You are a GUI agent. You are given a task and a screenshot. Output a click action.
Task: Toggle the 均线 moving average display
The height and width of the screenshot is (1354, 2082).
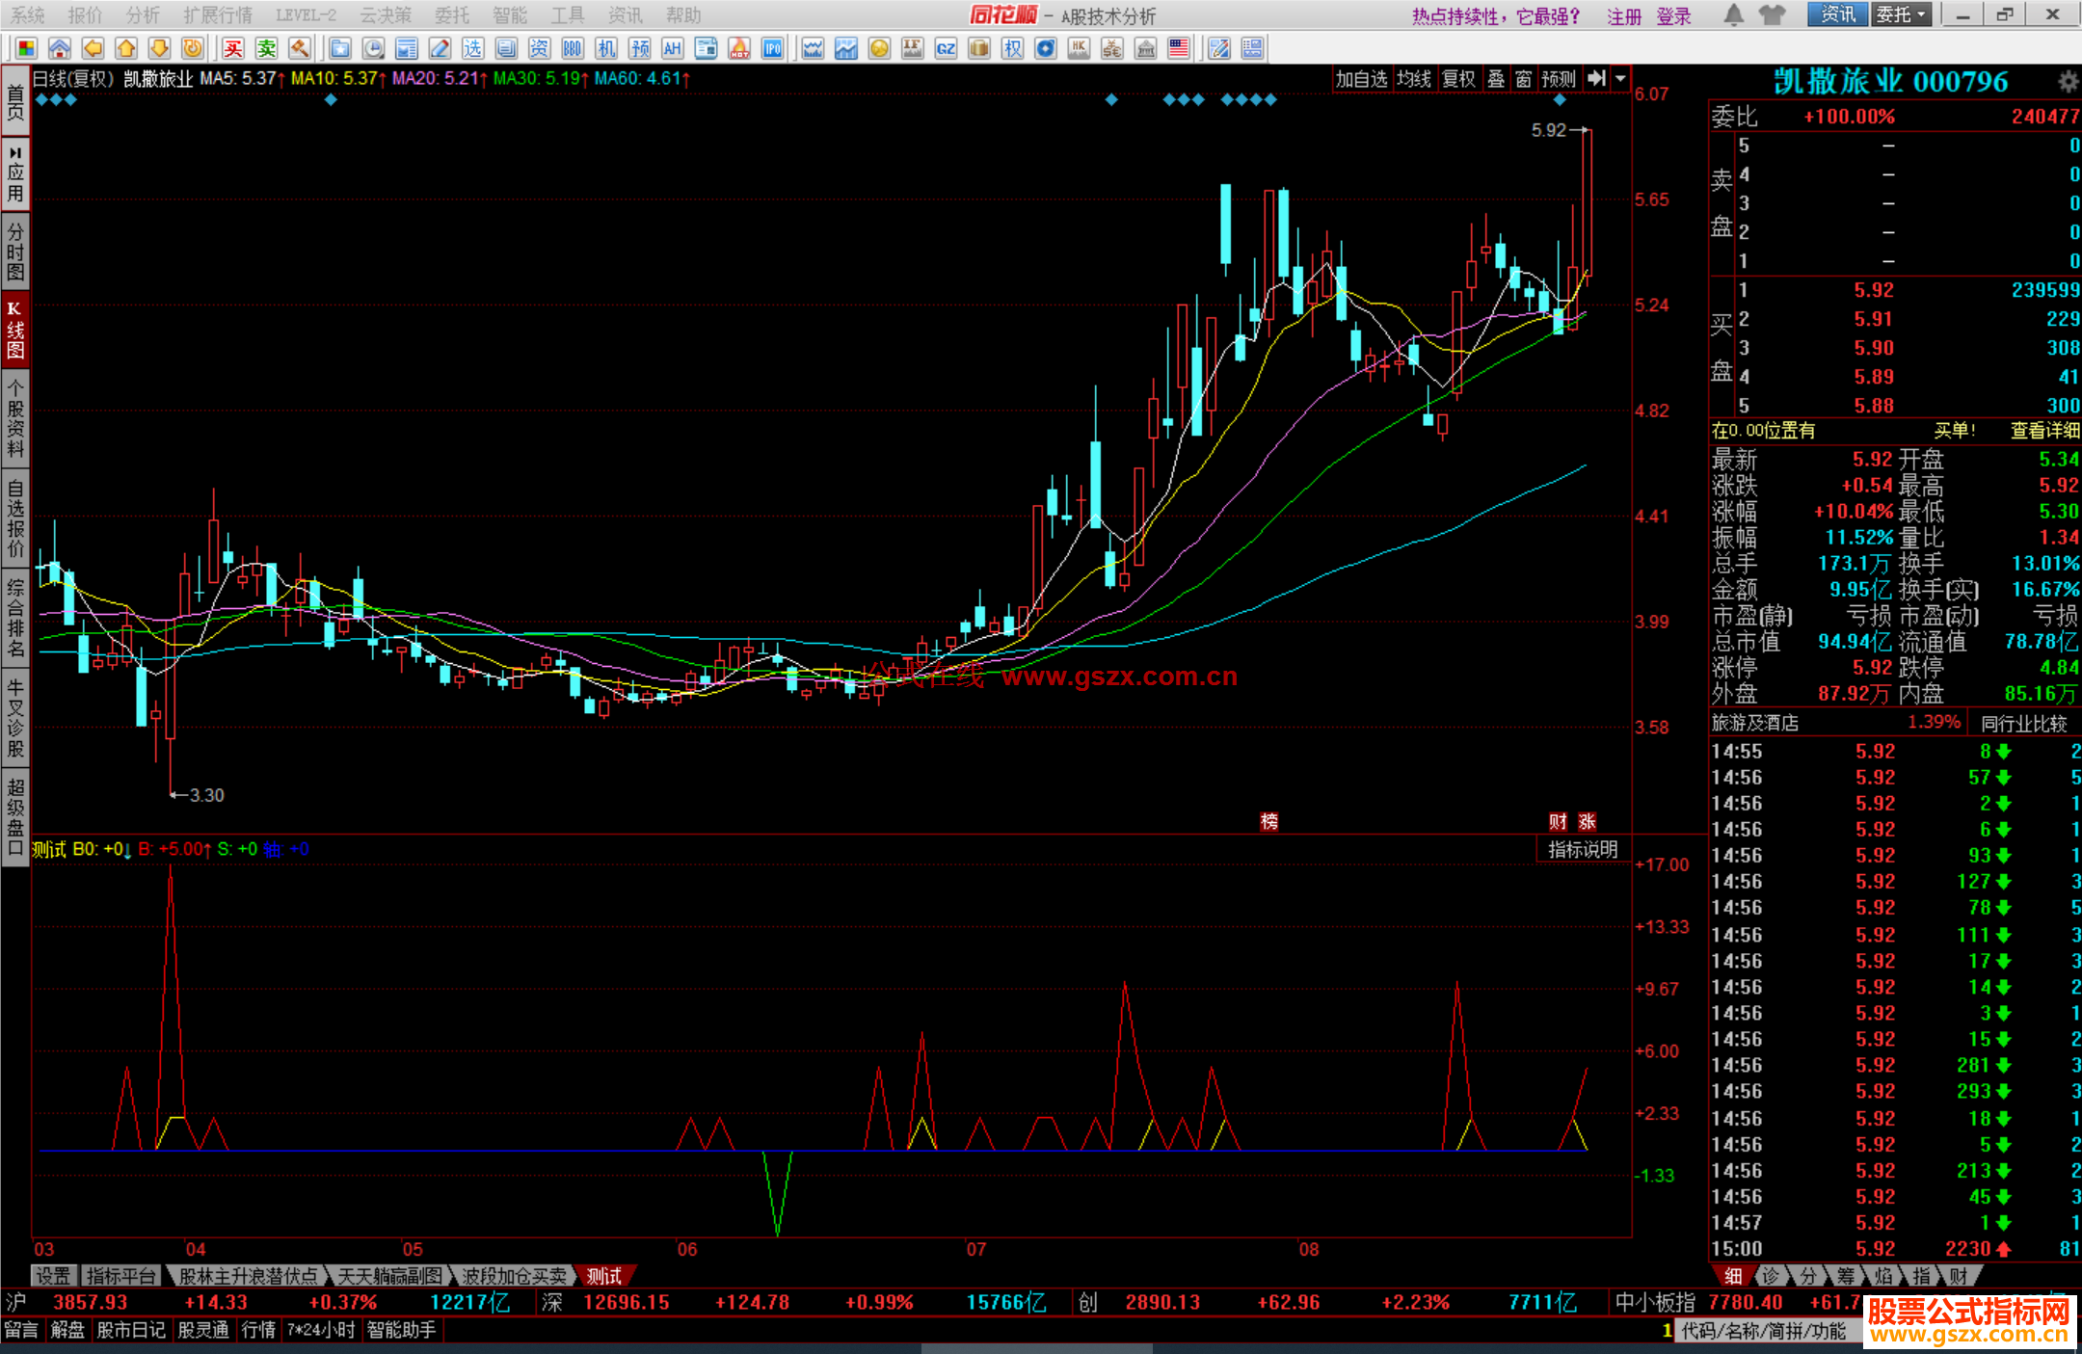pos(1414,79)
